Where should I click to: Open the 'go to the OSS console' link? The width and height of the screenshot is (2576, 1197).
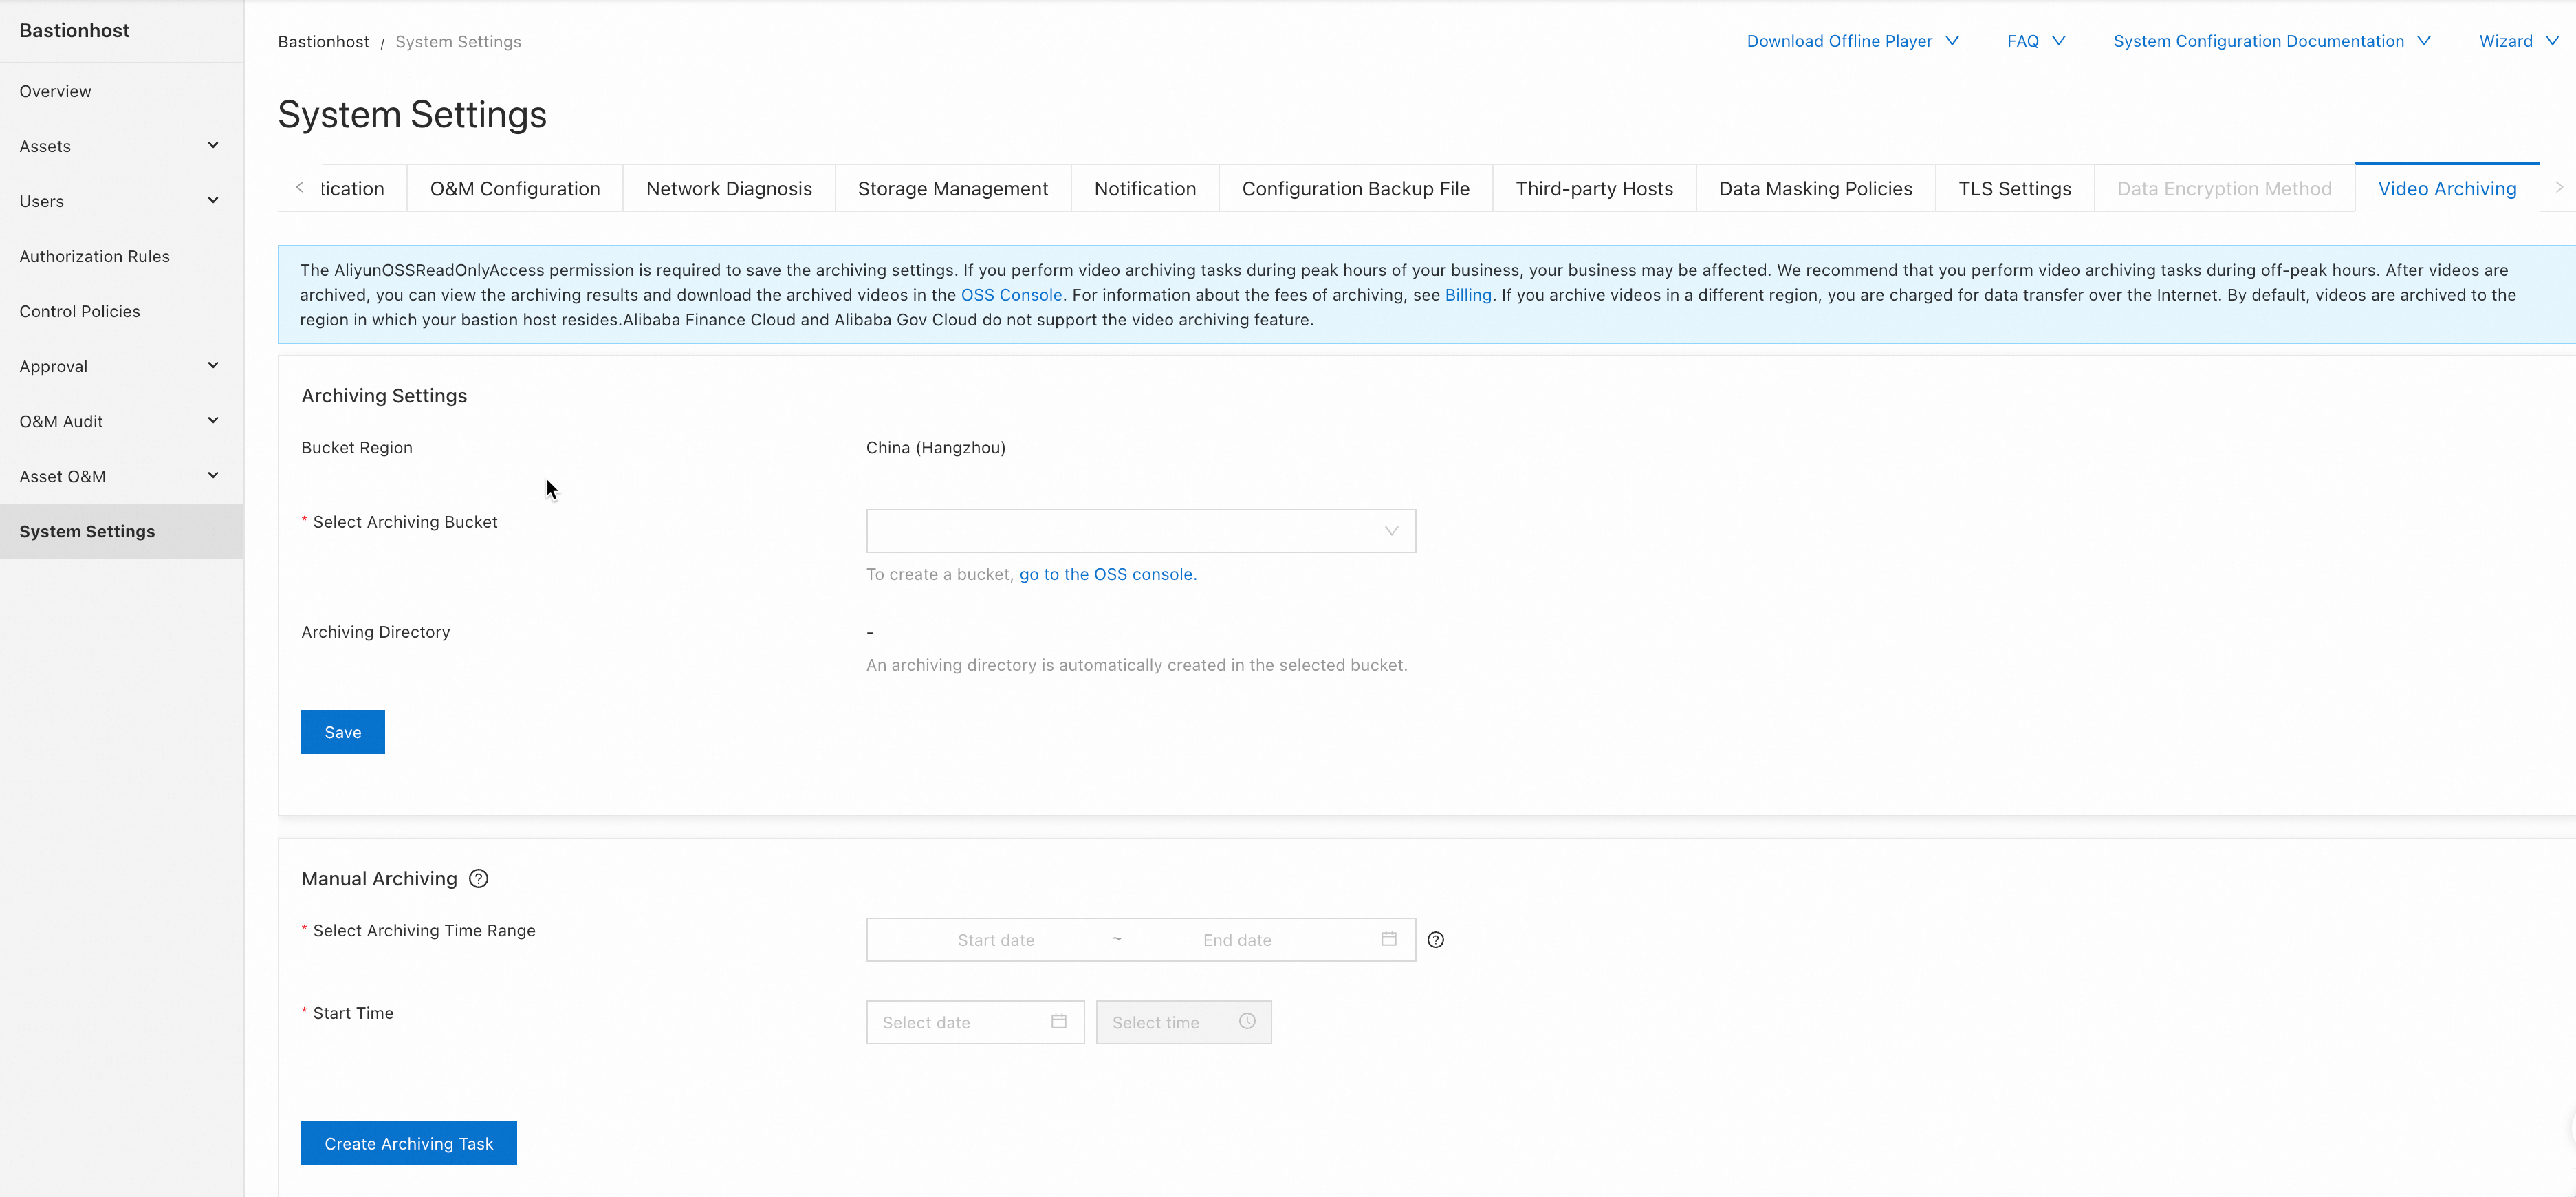click(x=1107, y=574)
